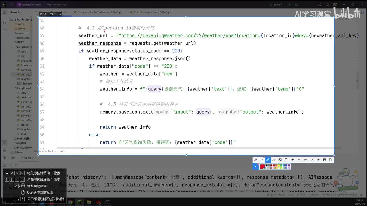367x206 pixels.
Task: Open the Run tool window tab
Action: click(13, 158)
